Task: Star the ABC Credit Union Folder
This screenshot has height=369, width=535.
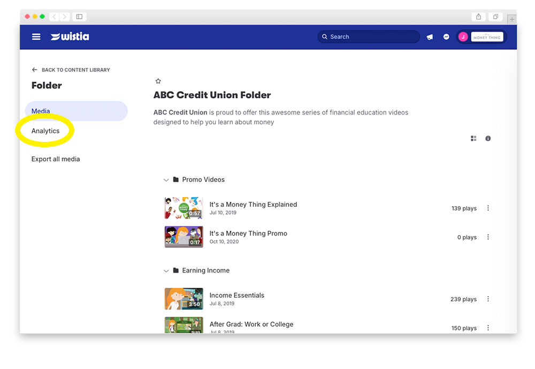Action: tap(158, 81)
